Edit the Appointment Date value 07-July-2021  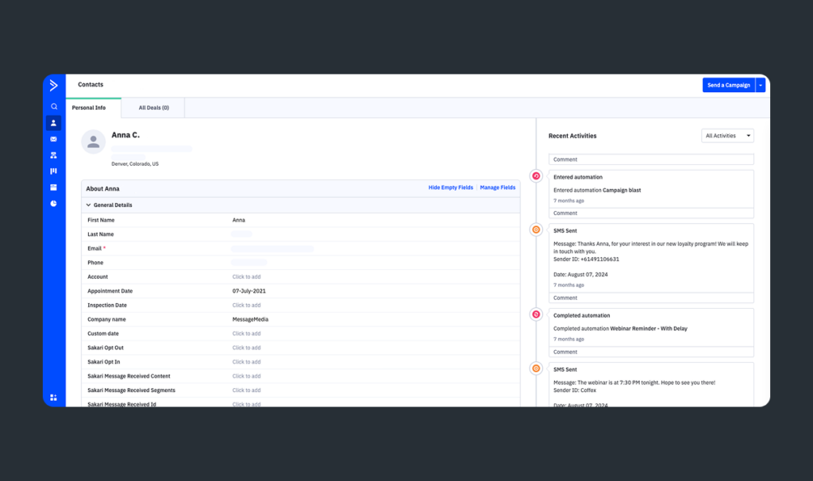click(x=249, y=291)
